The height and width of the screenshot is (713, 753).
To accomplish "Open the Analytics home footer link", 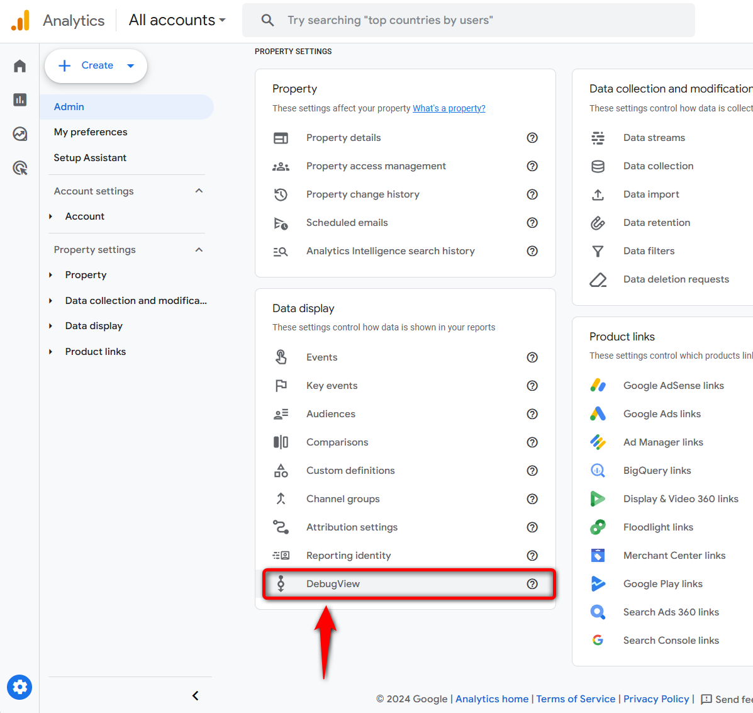I will click(x=492, y=699).
